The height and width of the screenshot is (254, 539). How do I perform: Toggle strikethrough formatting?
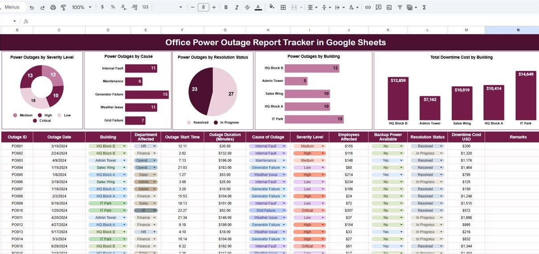click(x=247, y=7)
